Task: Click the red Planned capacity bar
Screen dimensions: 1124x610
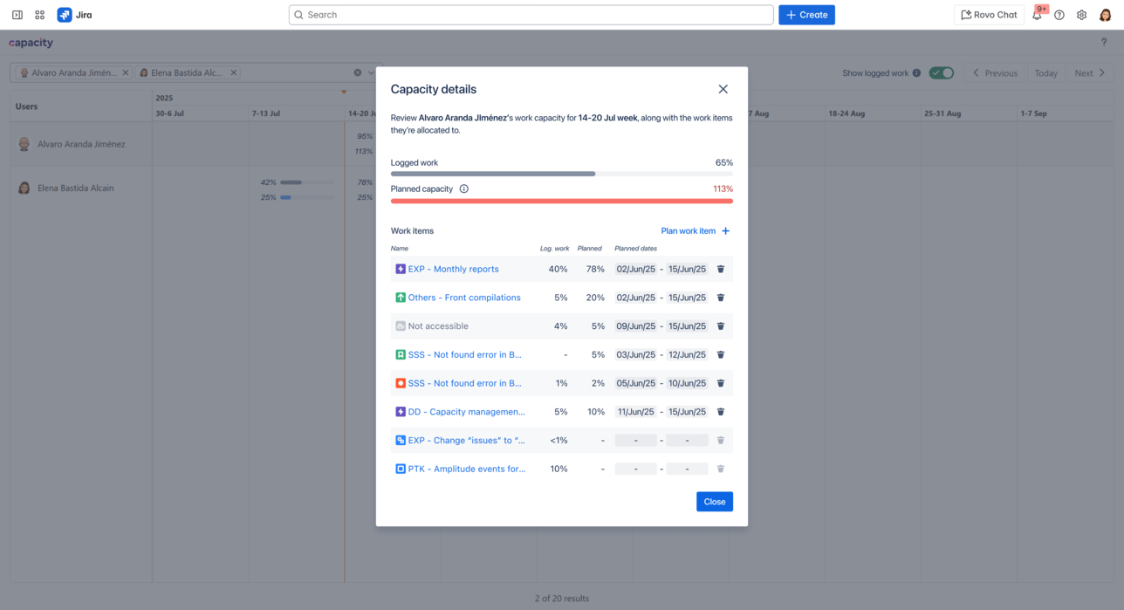Action: 562,201
